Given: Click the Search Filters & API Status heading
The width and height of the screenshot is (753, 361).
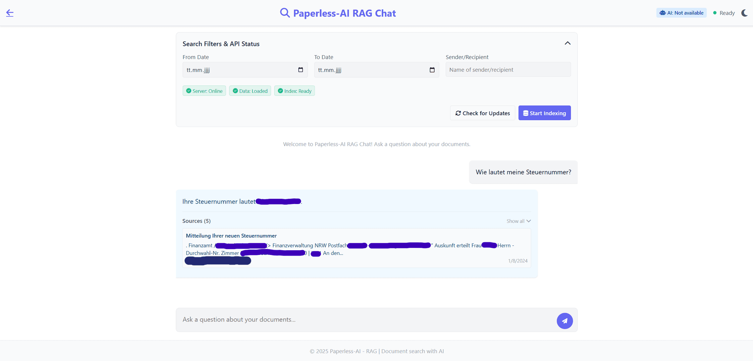Looking at the screenshot, I should 221,44.
